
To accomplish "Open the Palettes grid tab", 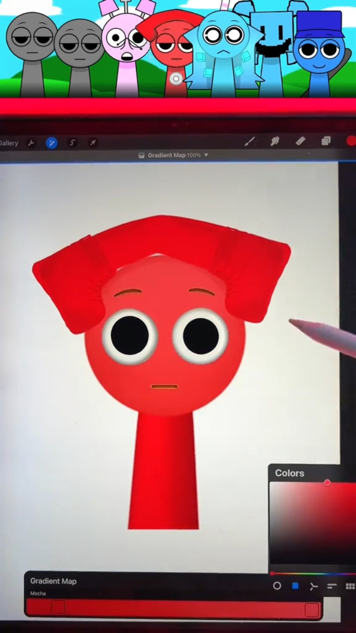I will (x=350, y=587).
